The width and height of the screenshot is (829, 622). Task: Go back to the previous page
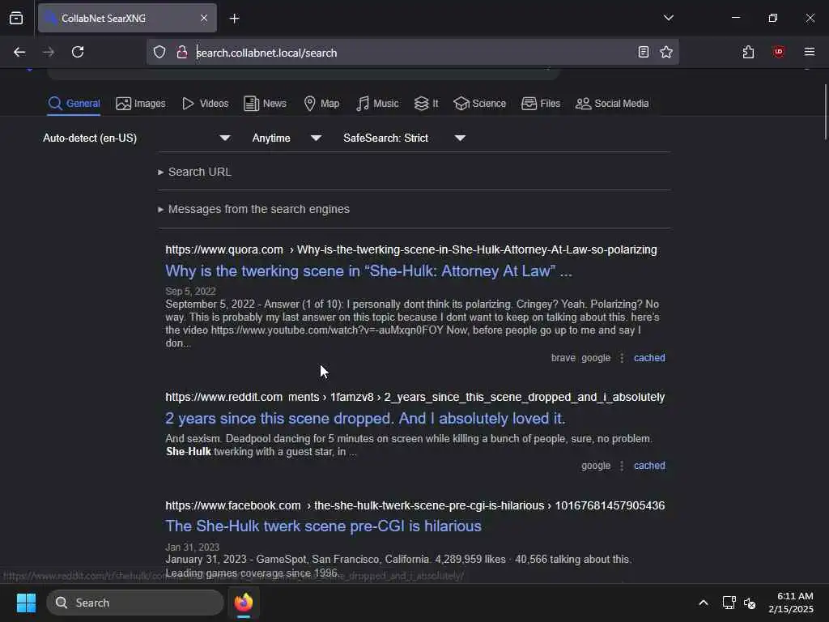tap(19, 52)
